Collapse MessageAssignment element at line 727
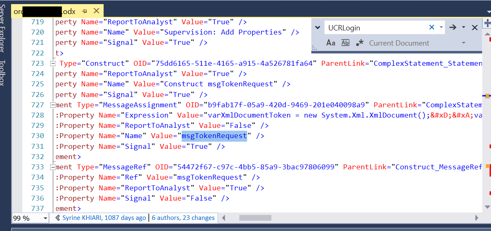The image size is (491, 231). 53,105
